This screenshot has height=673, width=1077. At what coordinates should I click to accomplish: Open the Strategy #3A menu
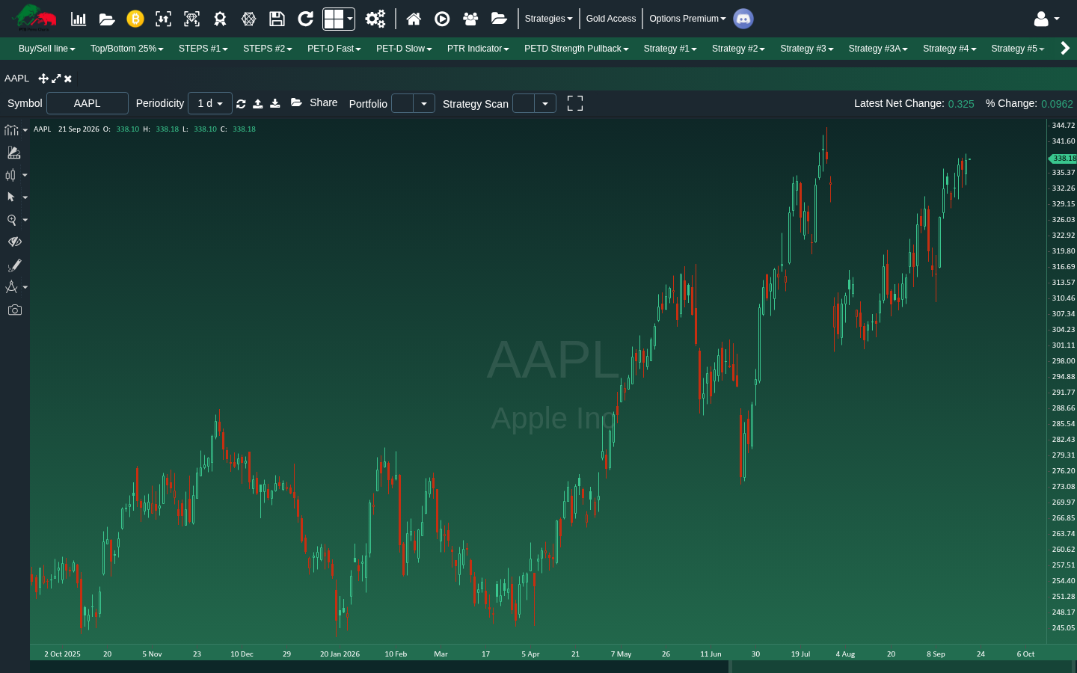click(x=878, y=49)
